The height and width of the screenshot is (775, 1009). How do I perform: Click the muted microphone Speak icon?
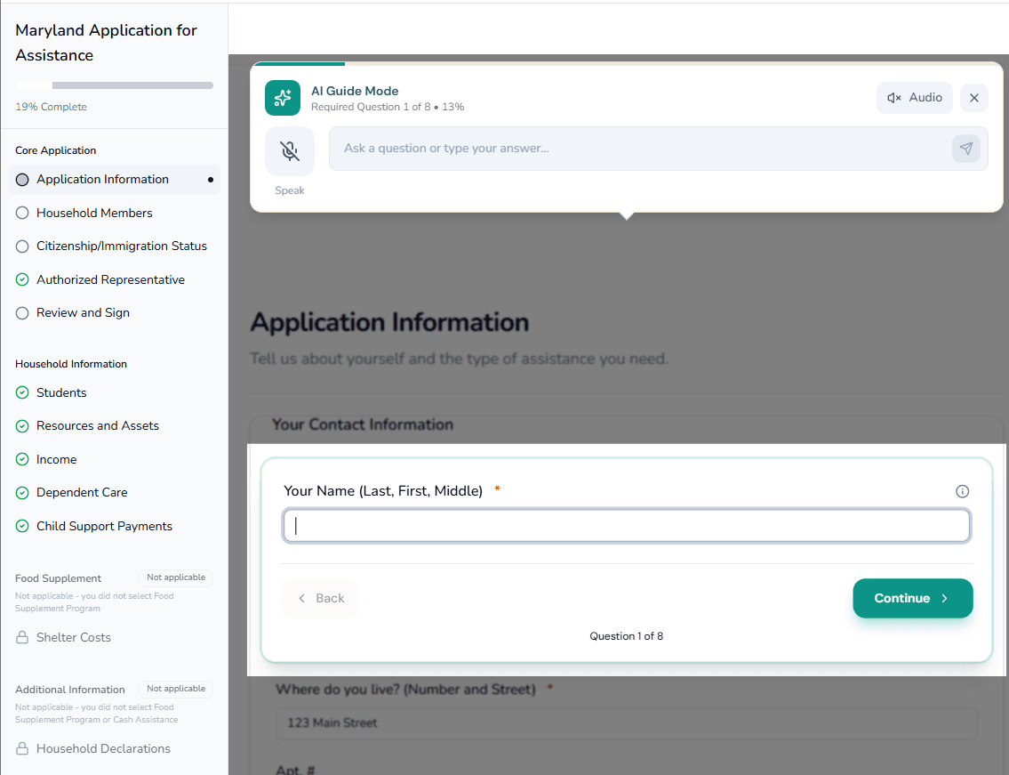click(290, 150)
